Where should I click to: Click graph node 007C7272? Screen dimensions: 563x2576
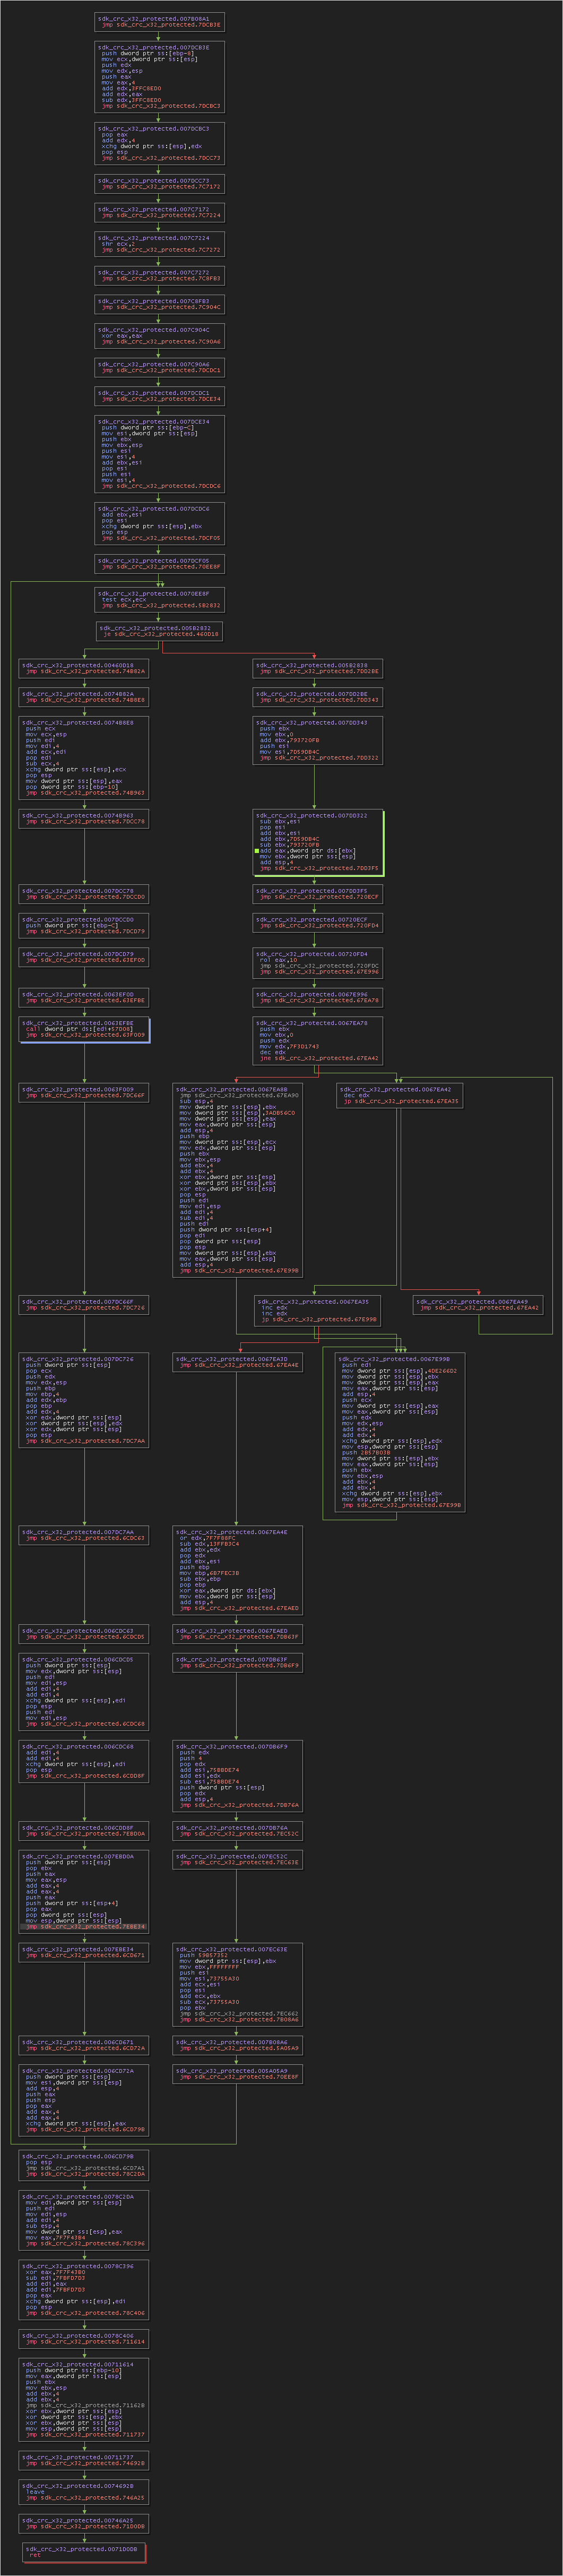point(160,275)
